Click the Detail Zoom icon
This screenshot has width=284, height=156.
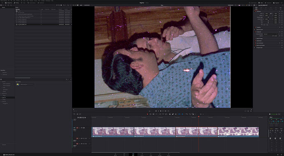[190, 114]
